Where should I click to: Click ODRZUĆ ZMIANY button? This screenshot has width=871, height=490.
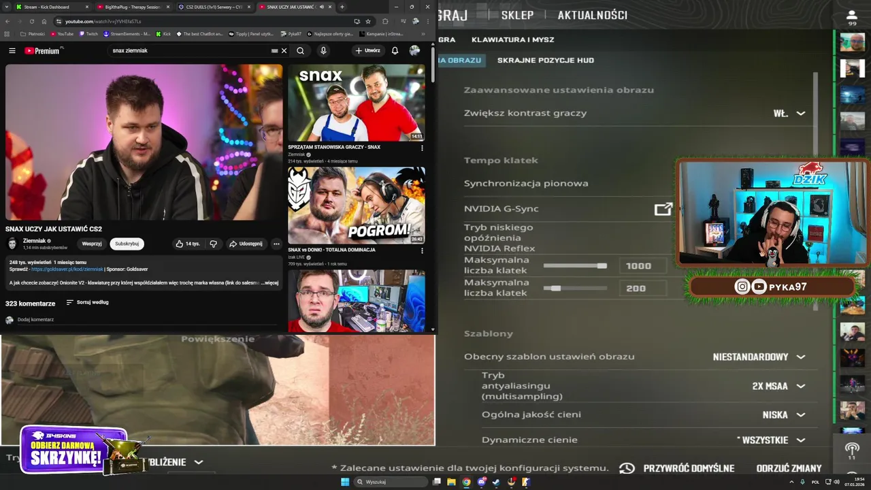[x=789, y=468]
